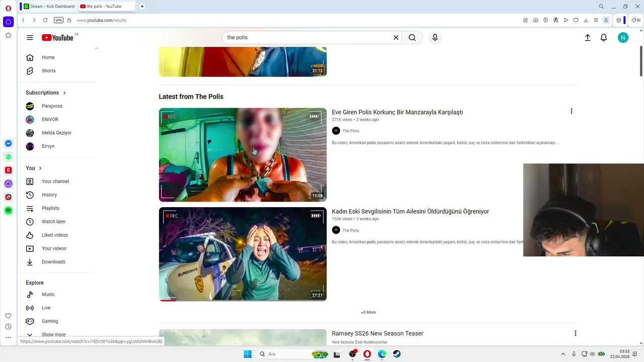Open Spotify in Opera sidebar
The width and height of the screenshot is (644, 362).
tap(8, 211)
